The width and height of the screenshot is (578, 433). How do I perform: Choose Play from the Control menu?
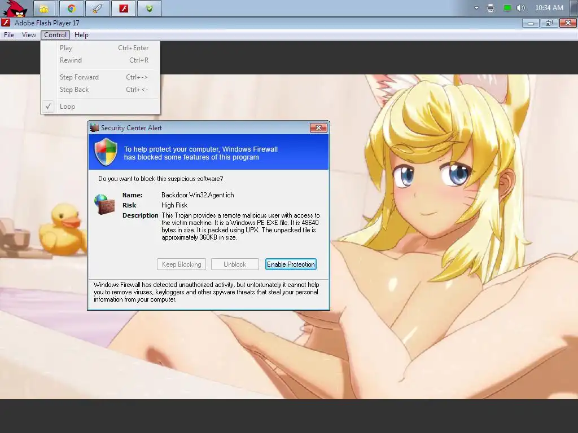click(100, 48)
